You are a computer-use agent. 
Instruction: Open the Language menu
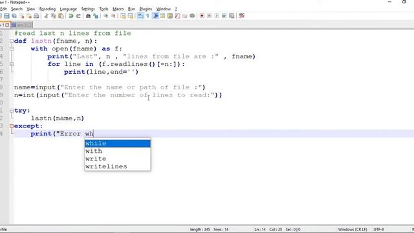68,9
